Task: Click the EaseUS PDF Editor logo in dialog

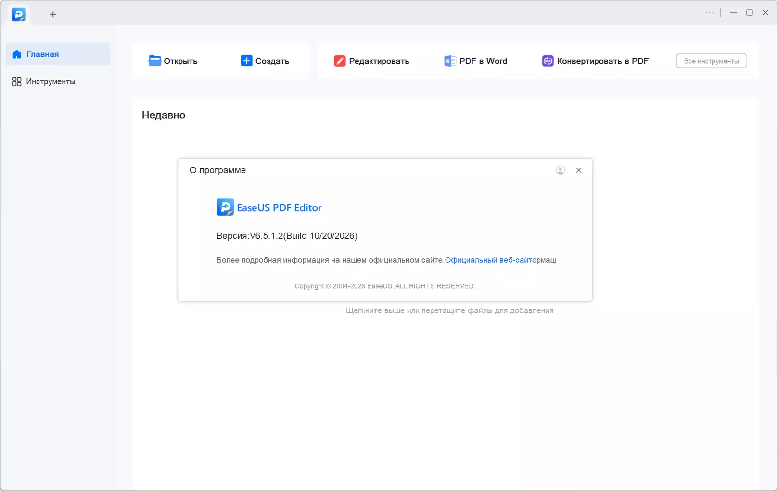Action: pos(269,207)
